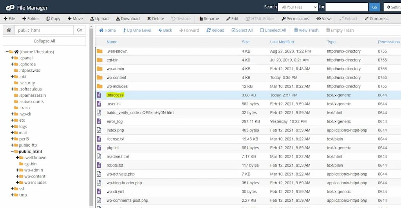Viewport: 401px width, 208px height.
Task: Click the search text field
Action: (x=347, y=7)
